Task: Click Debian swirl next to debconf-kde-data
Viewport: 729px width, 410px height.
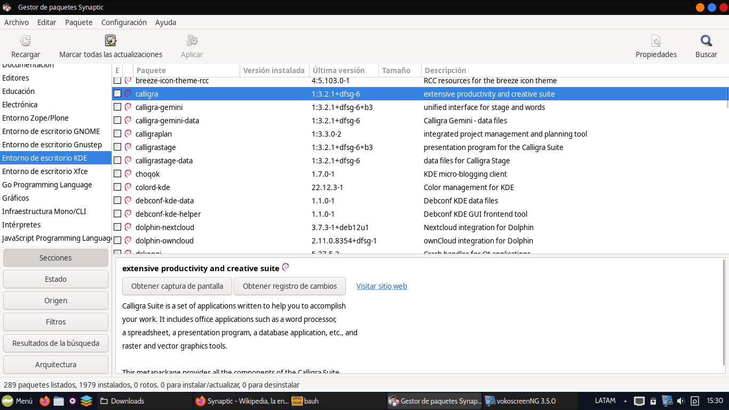Action: [128, 200]
